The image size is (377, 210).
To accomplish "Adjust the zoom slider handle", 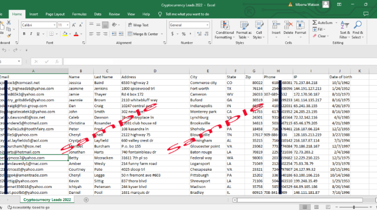I will 354,207.
